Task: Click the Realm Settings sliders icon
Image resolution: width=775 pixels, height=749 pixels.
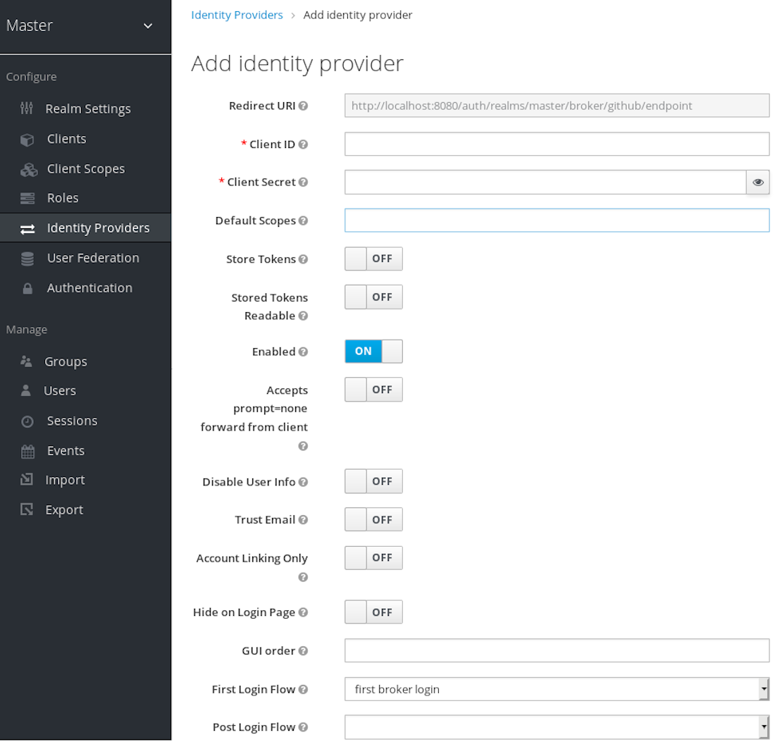Action: 27,109
